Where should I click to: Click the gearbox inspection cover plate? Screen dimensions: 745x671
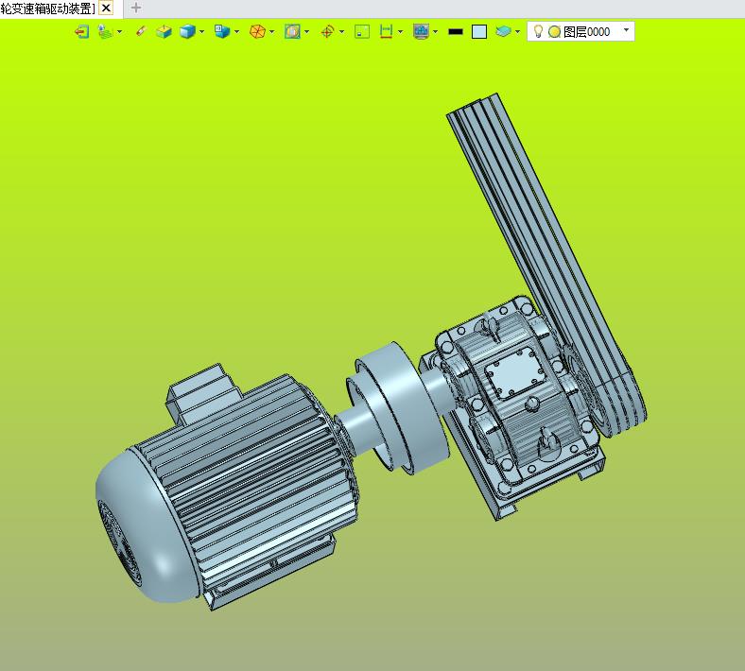pos(514,374)
